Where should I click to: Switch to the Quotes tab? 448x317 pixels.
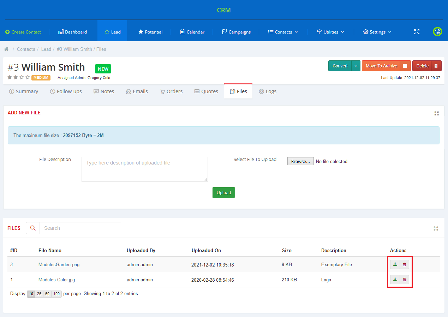(206, 91)
